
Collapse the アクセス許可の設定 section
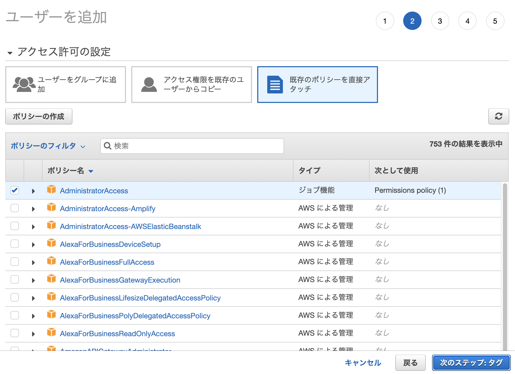click(x=10, y=53)
